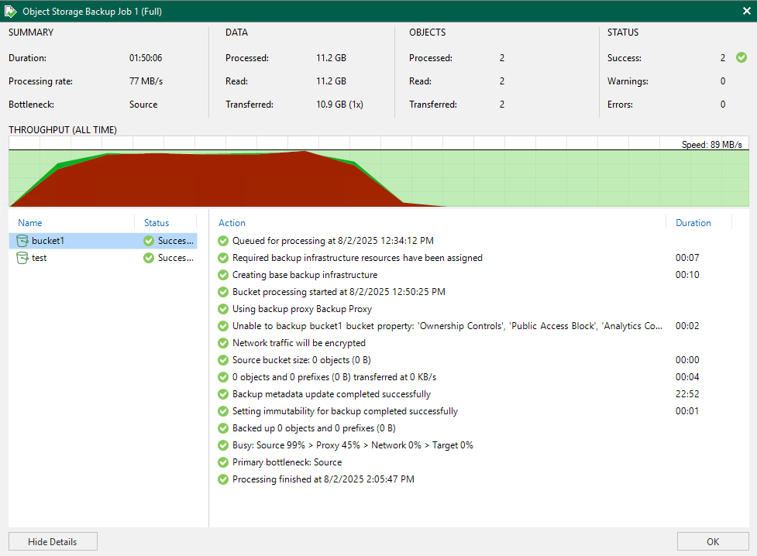Click the checkmark beside Primary bottleneck: Source

[223, 462]
